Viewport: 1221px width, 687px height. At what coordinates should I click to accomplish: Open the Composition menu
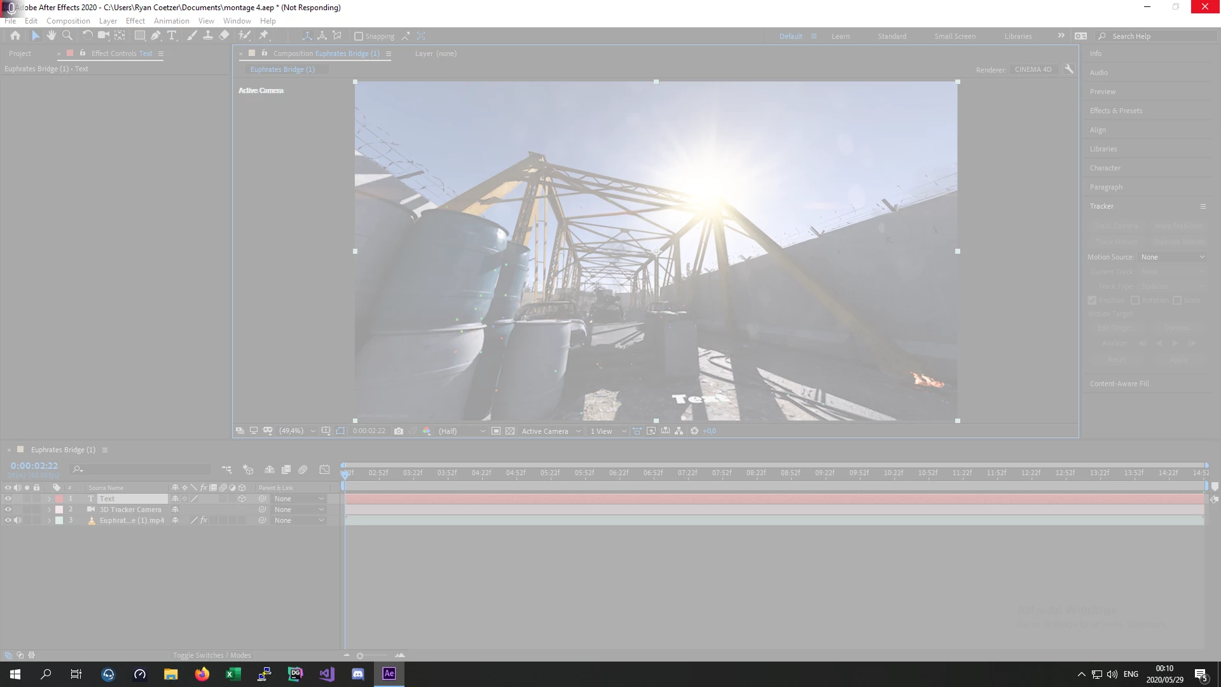tap(68, 21)
